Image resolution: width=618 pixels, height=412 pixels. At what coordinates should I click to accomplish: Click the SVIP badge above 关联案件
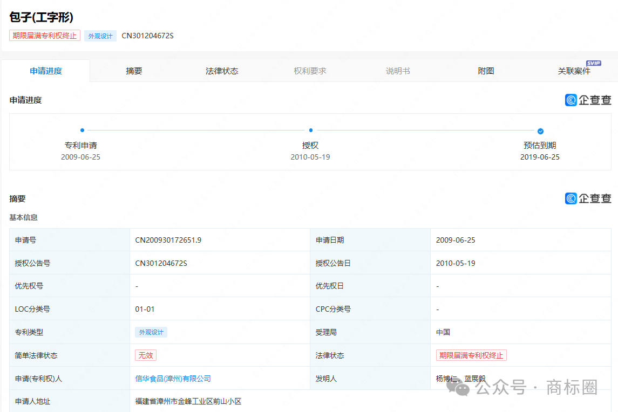[593, 63]
